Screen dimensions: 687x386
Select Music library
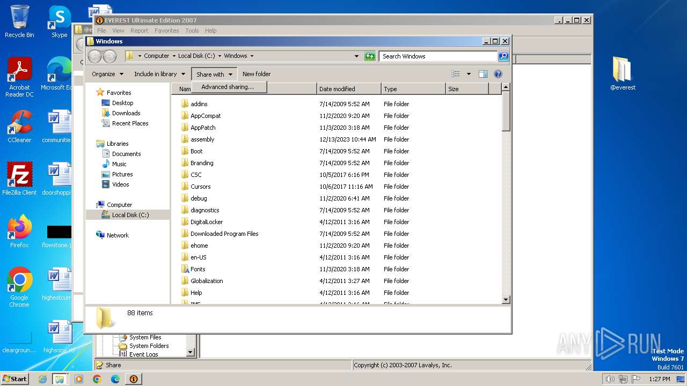point(119,164)
